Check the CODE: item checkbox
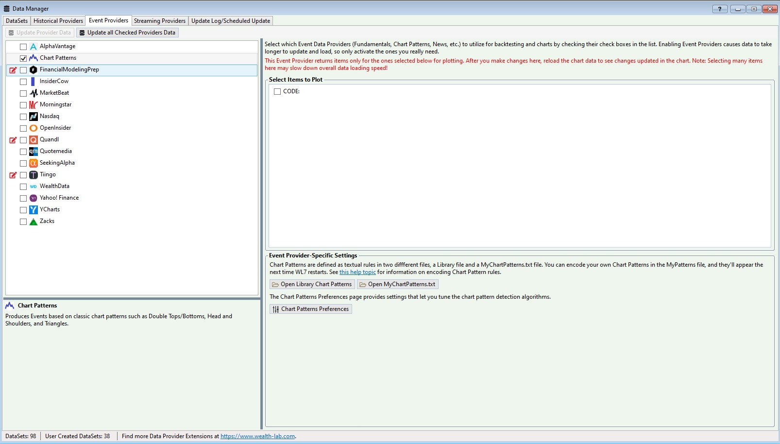Viewport: 780px width, 444px height. tap(277, 91)
